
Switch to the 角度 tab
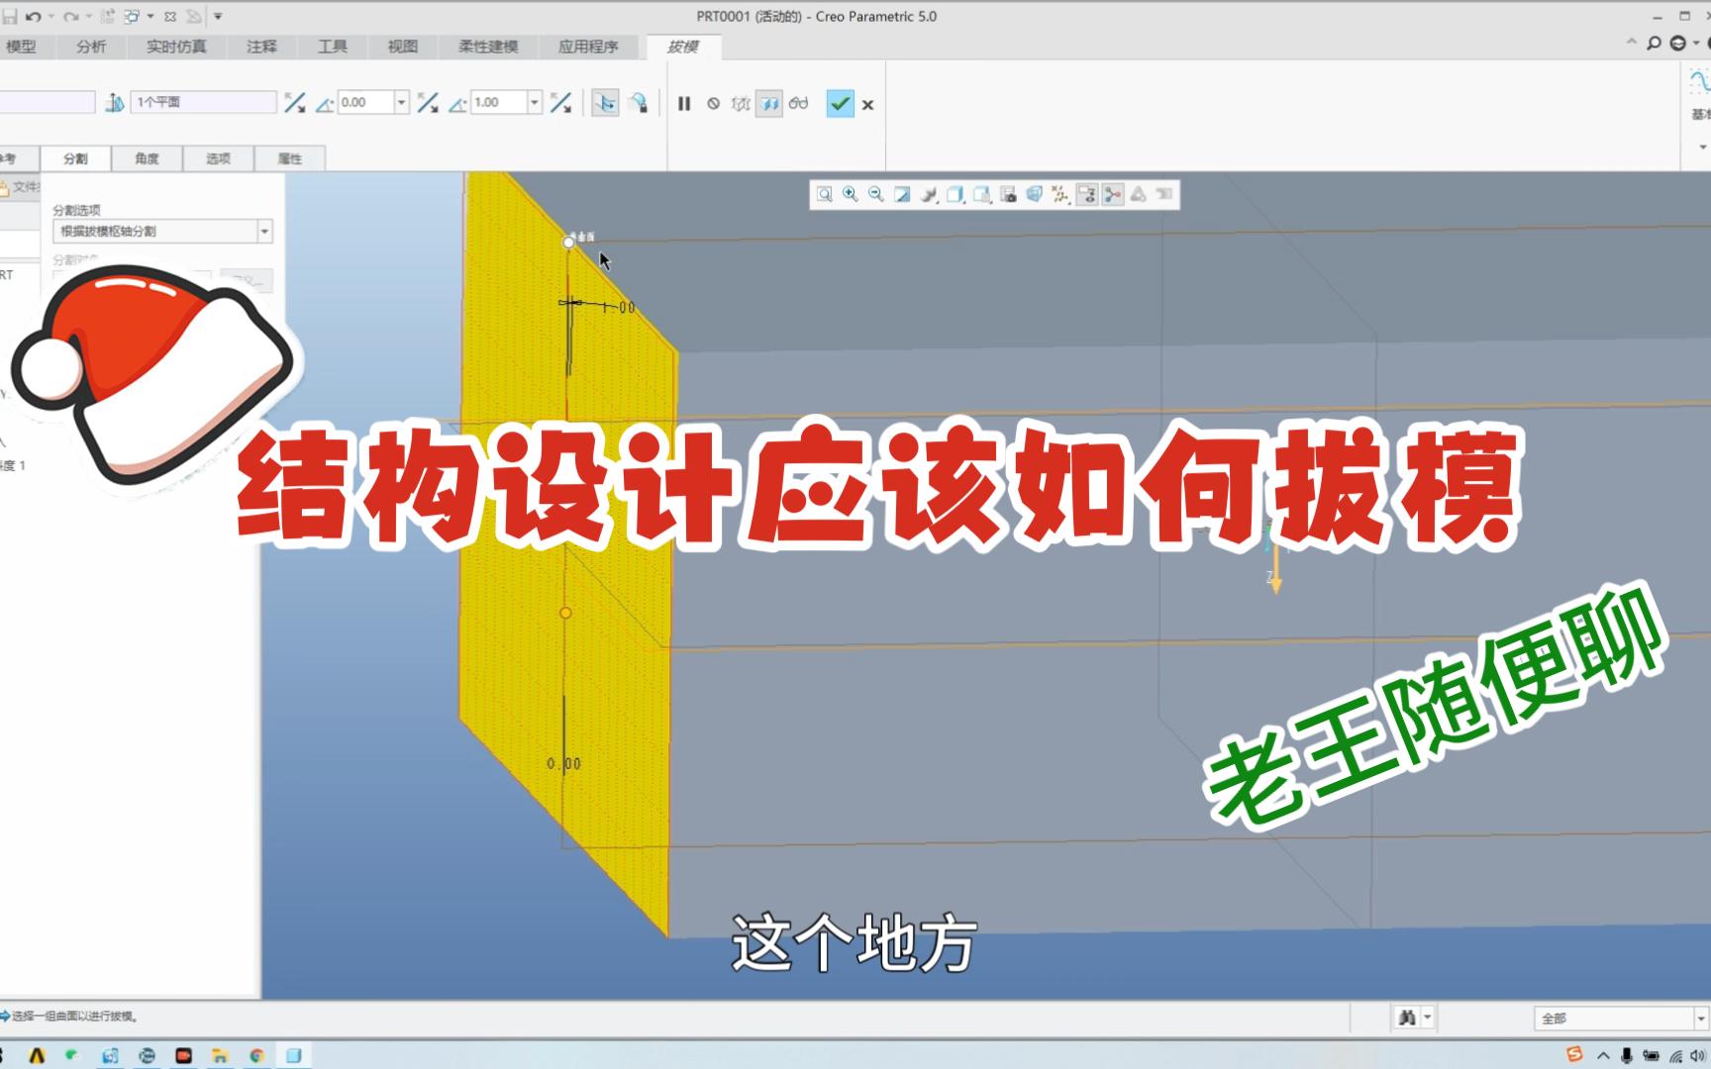[x=146, y=158]
